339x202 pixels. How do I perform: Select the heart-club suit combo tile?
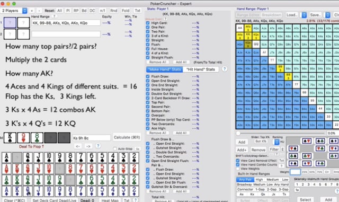pyautogui.click(x=320, y=148)
